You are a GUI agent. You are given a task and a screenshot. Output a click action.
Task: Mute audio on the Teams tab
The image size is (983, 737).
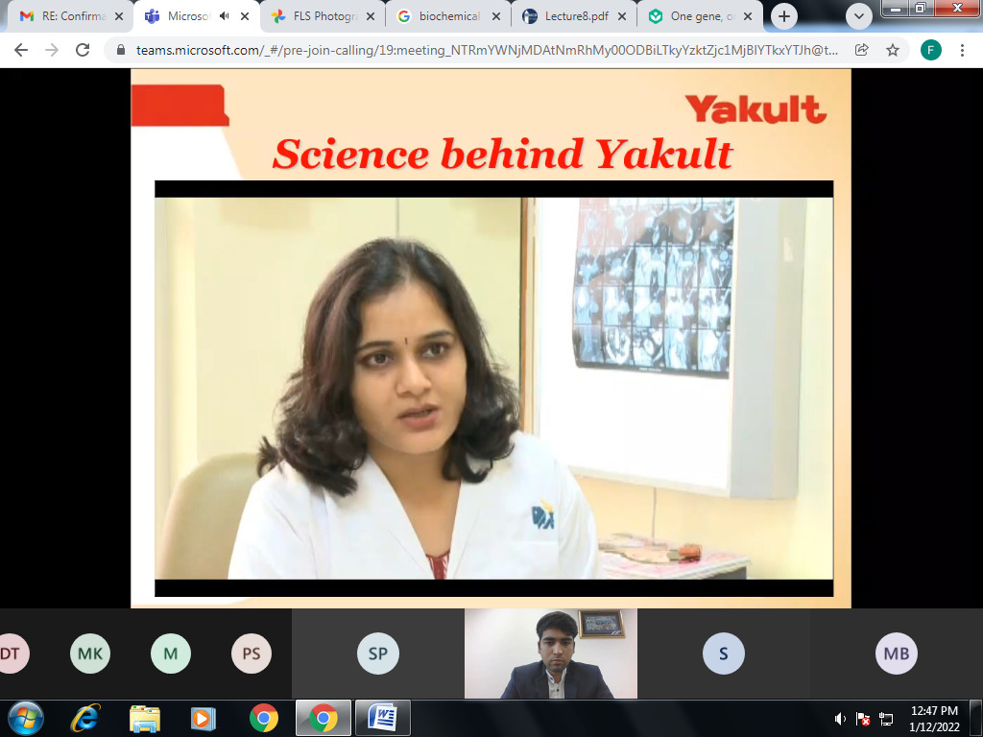[225, 16]
